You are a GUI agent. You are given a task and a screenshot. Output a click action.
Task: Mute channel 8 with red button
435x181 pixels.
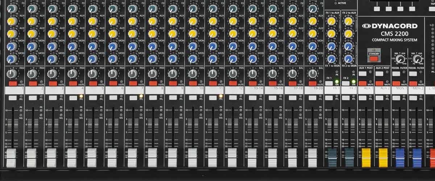[x=153, y=84]
